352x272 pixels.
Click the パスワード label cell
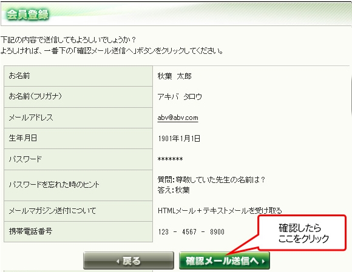(78, 159)
